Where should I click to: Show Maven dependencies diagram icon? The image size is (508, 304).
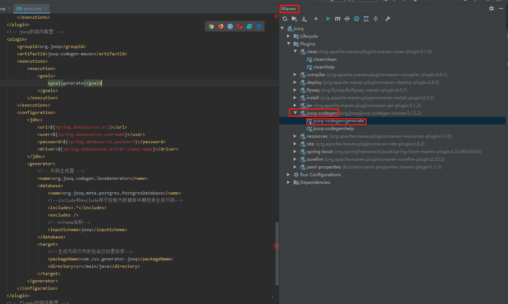click(366, 19)
